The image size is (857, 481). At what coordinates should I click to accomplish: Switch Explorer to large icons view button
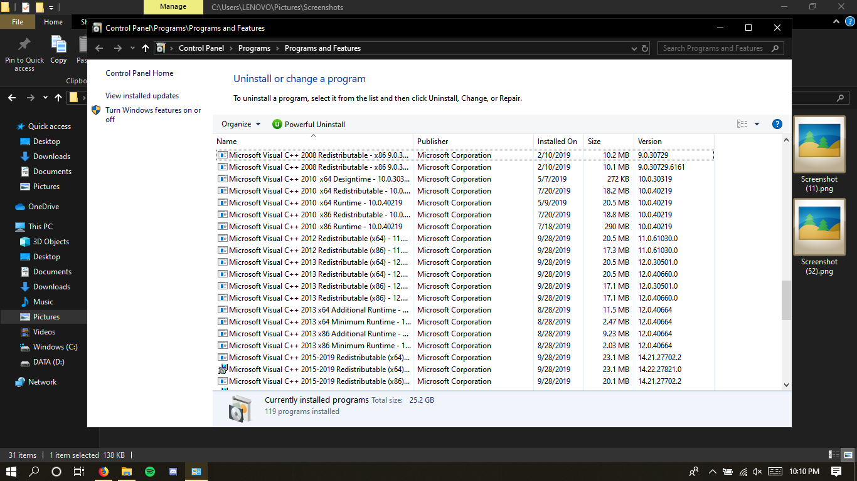[x=847, y=455]
